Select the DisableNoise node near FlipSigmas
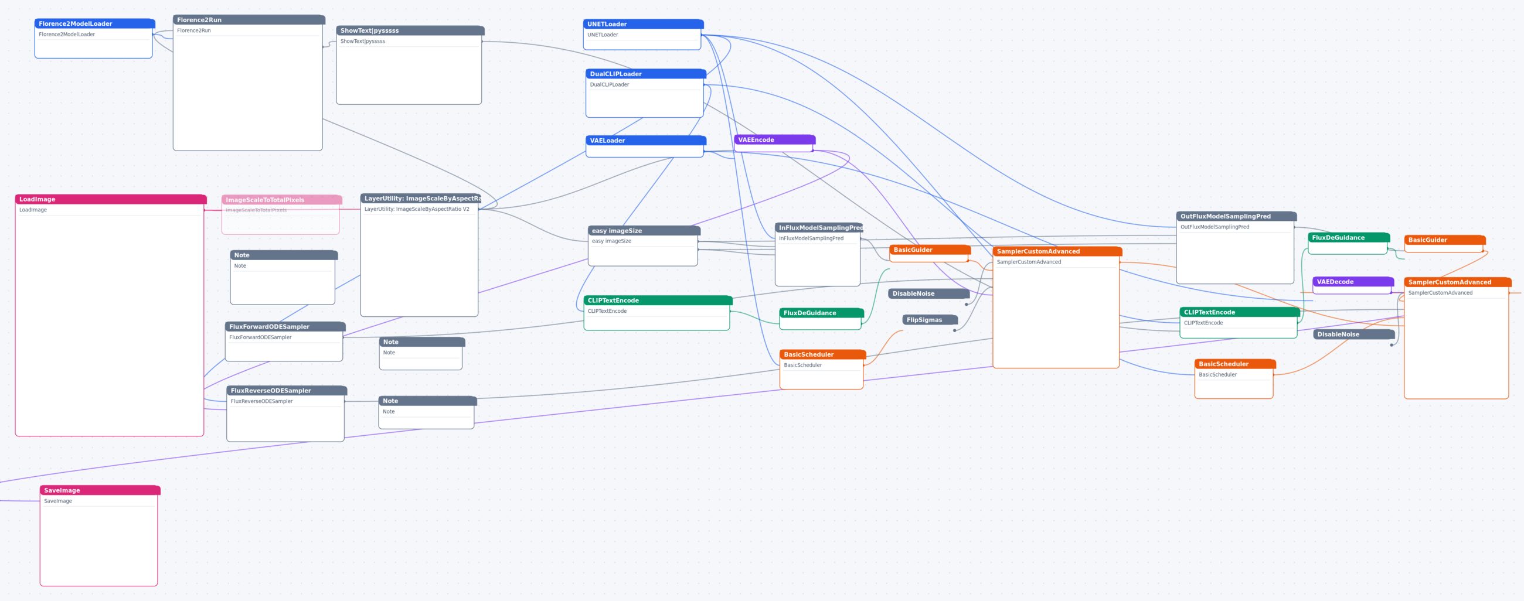 [x=929, y=293]
